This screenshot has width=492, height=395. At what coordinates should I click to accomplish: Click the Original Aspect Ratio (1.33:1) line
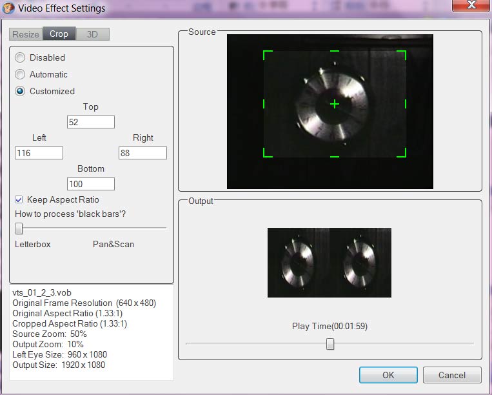pyautogui.click(x=68, y=314)
